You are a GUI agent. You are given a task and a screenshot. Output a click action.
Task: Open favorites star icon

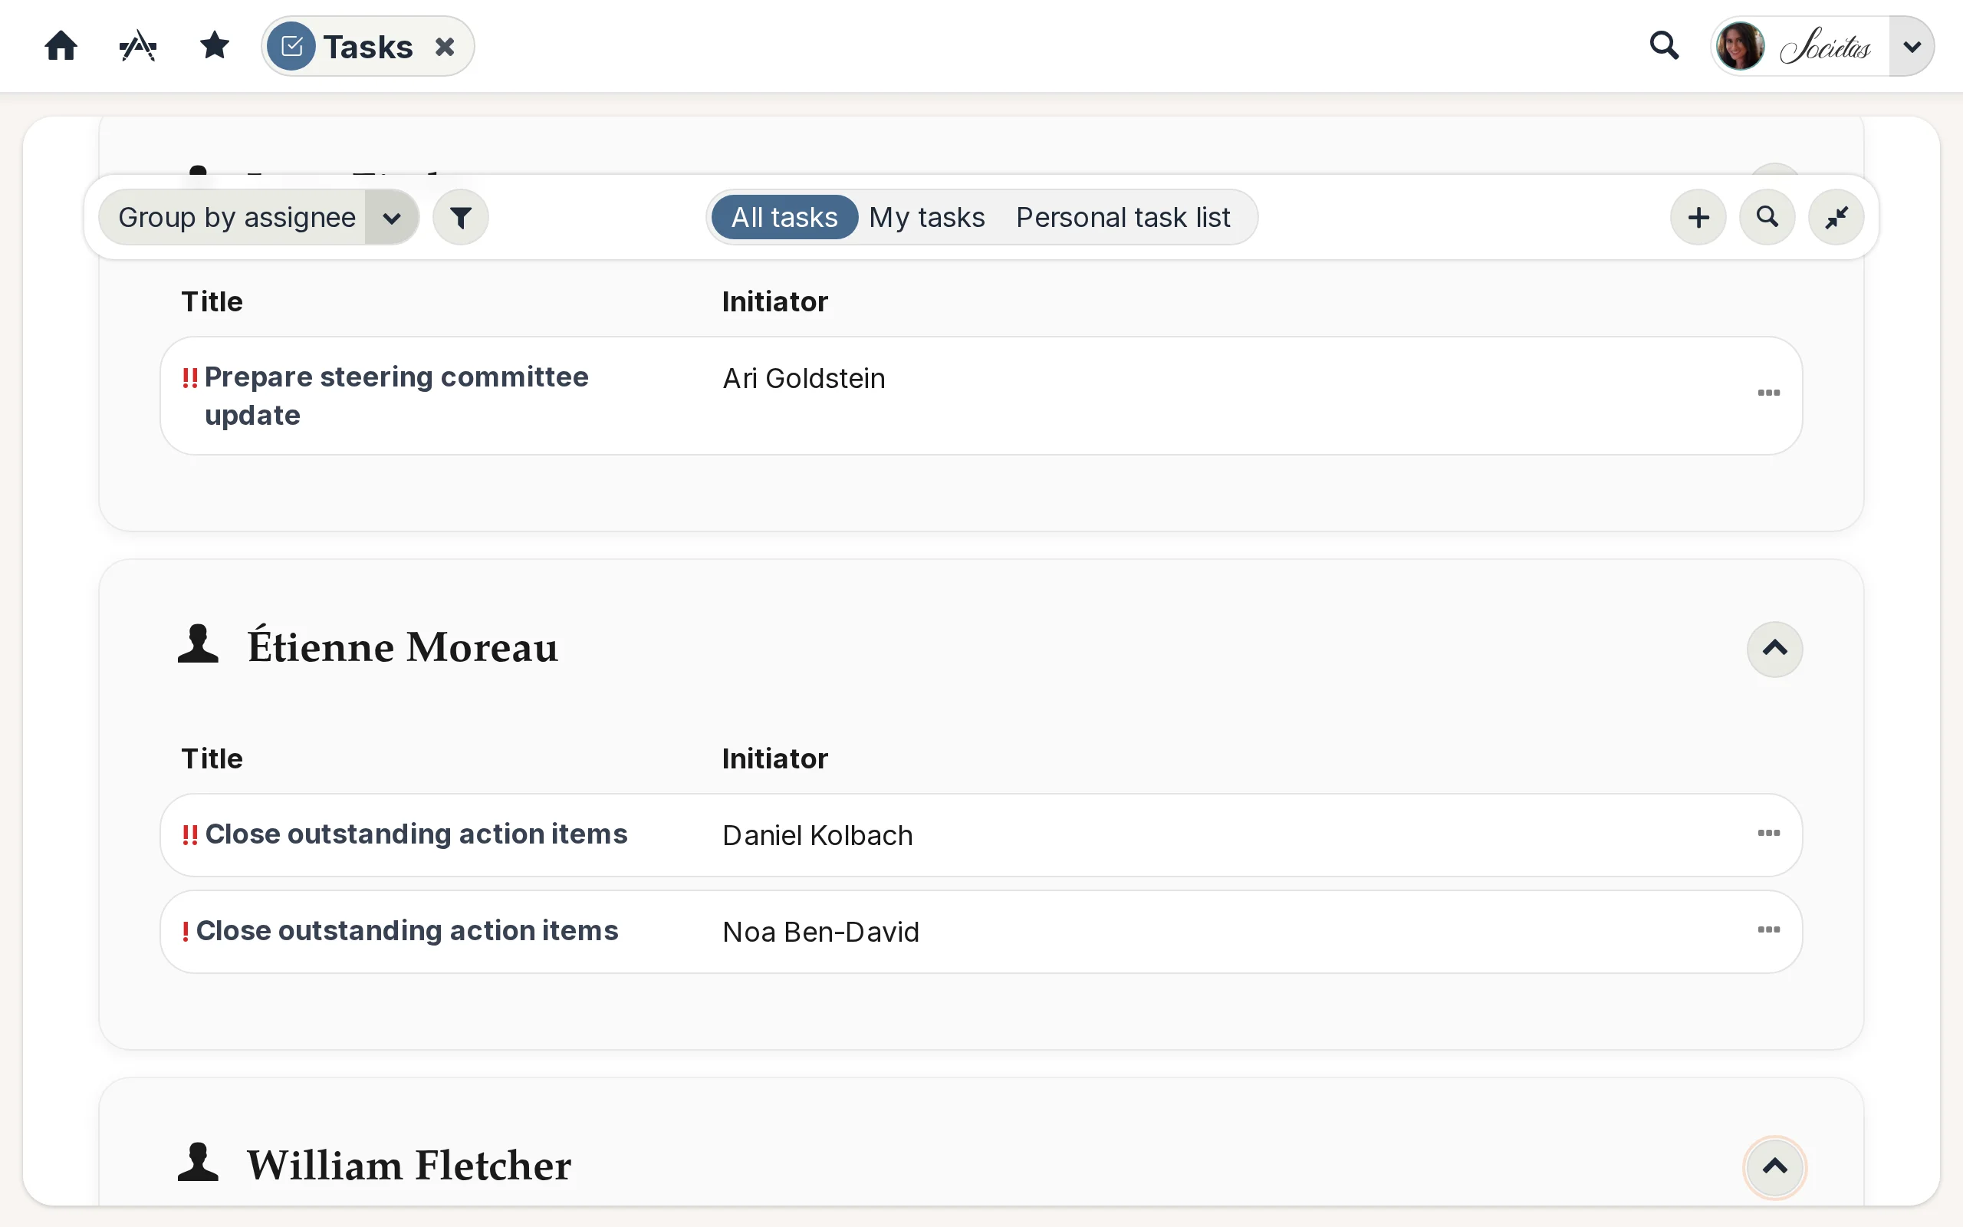click(214, 45)
